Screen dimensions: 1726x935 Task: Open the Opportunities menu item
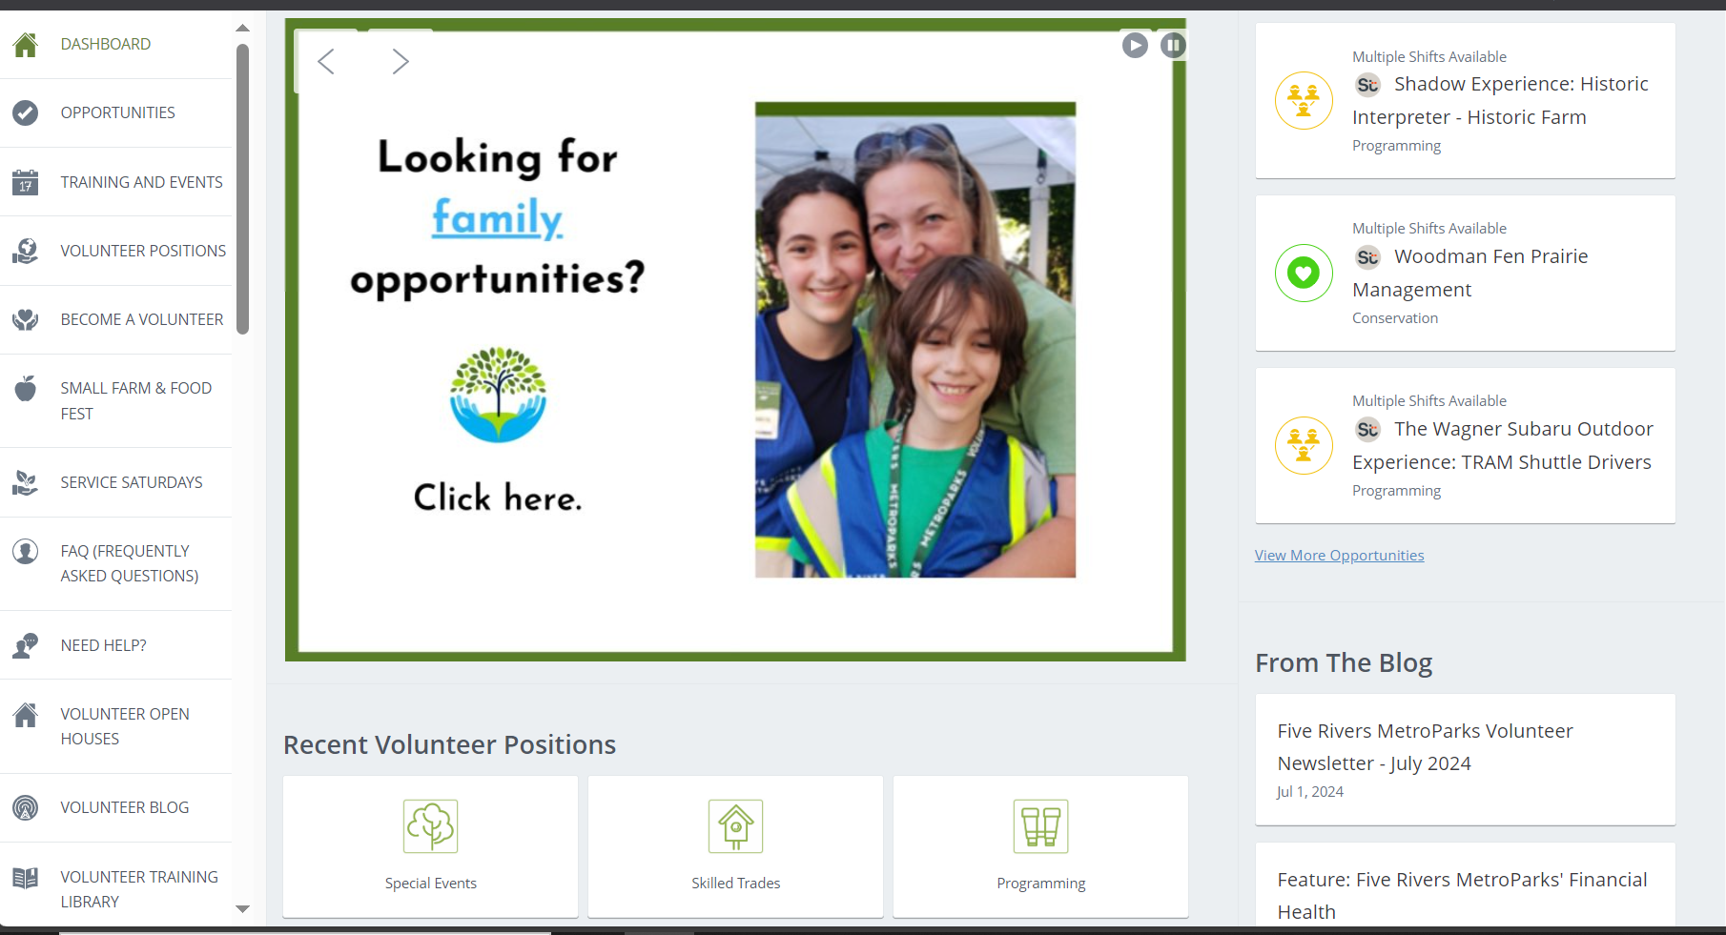point(116,112)
